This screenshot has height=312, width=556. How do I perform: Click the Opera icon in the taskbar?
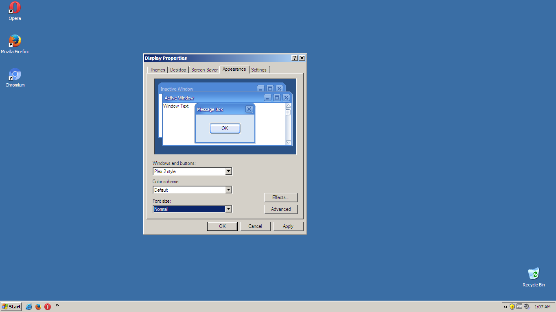point(47,307)
